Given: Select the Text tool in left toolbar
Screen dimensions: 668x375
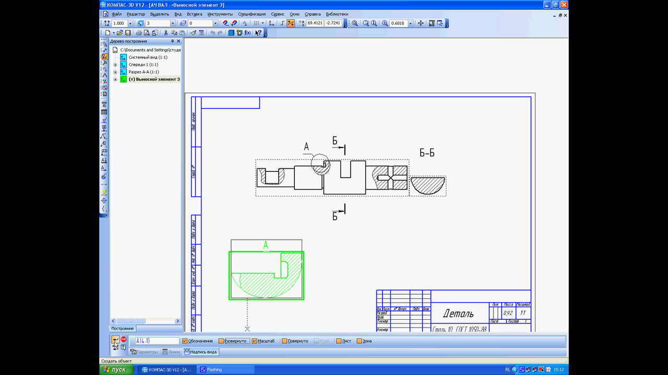Looking at the screenshot, I should coord(104,104).
